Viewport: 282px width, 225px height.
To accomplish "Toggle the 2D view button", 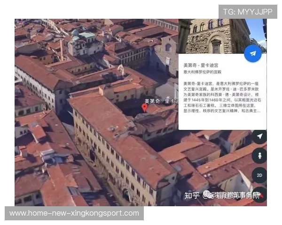I will point(259,175).
